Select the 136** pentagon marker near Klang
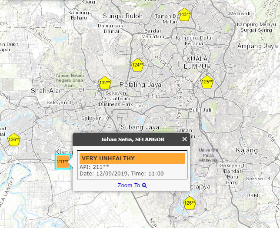280x228 pixels. pyautogui.click(x=14, y=139)
